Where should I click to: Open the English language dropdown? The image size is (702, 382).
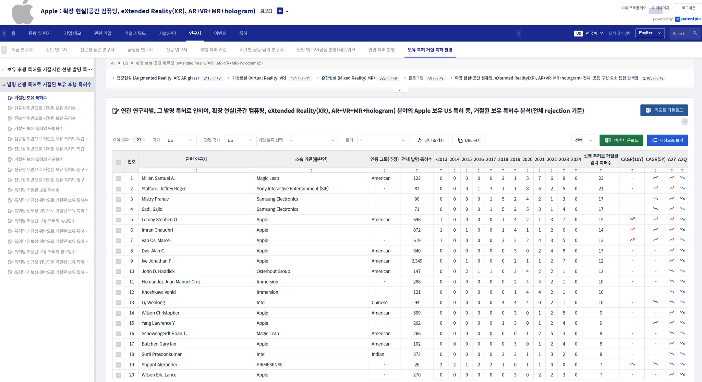[650, 33]
